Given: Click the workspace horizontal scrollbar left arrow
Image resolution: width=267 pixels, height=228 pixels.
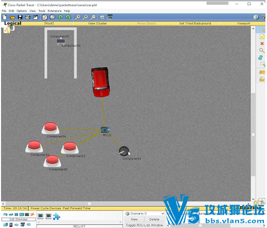Looking at the screenshot, I should tap(3, 204).
